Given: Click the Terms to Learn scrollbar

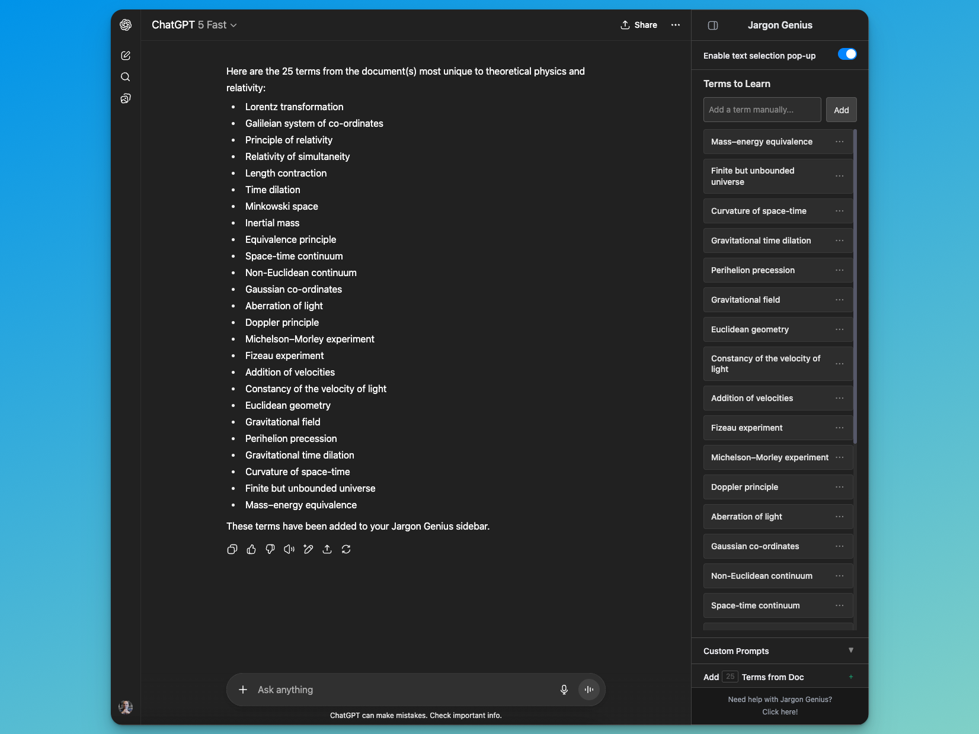Looking at the screenshot, I should click(x=855, y=284).
